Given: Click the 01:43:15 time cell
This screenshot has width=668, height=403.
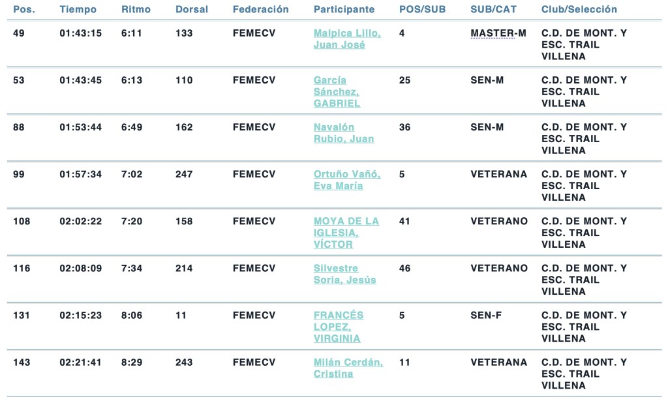Looking at the screenshot, I should pyautogui.click(x=80, y=33).
